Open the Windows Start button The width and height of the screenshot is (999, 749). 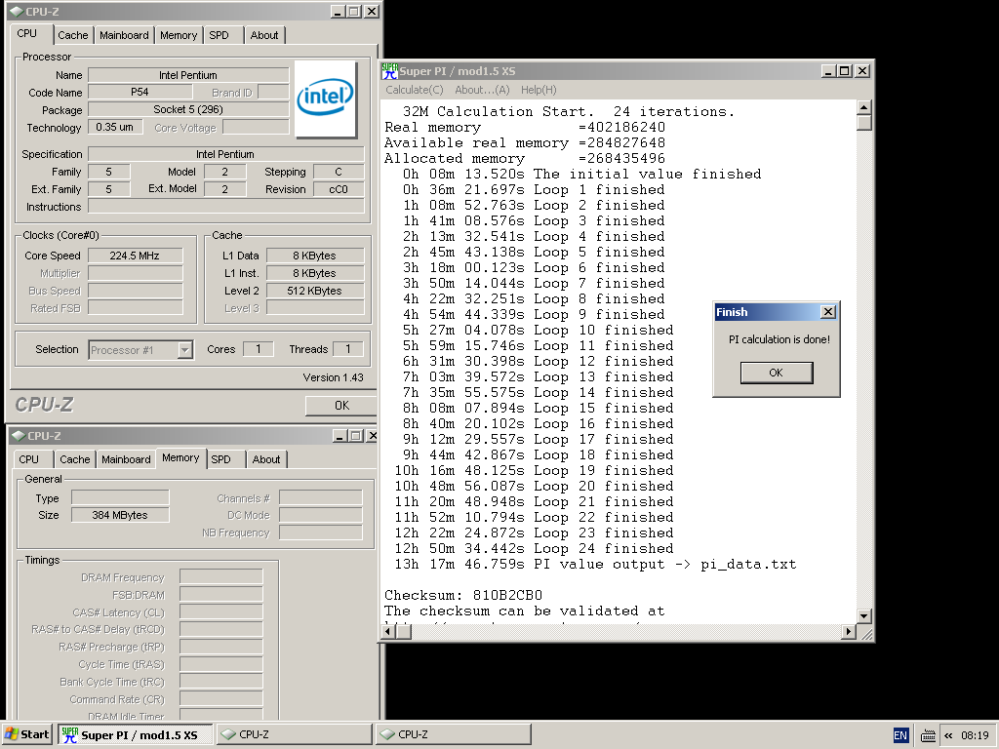point(26,734)
